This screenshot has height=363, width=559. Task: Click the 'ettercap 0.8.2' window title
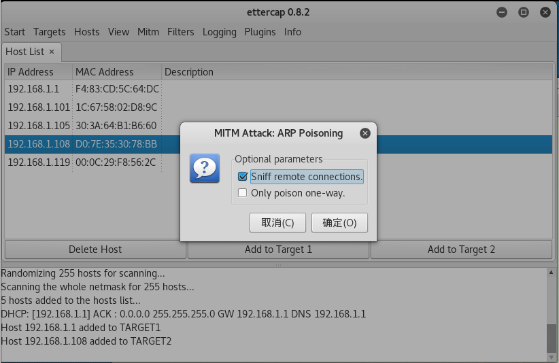278,12
